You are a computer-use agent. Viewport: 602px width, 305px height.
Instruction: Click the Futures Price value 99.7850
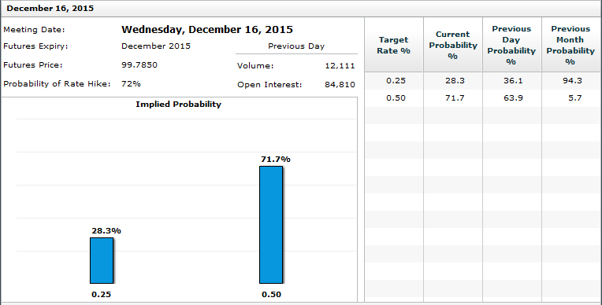click(139, 64)
